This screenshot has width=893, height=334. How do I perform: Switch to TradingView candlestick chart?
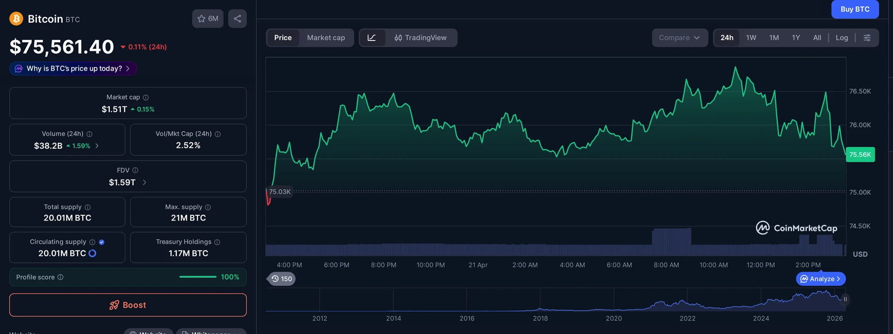pos(420,38)
